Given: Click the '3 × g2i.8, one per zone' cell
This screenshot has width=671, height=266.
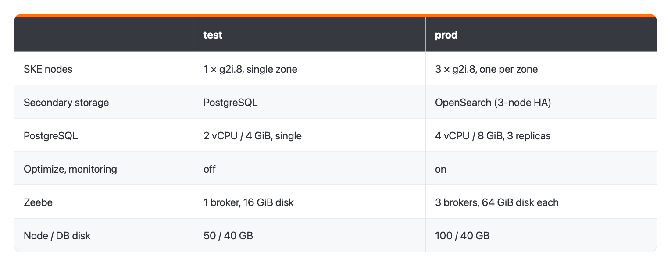Looking at the screenshot, I should [x=486, y=69].
